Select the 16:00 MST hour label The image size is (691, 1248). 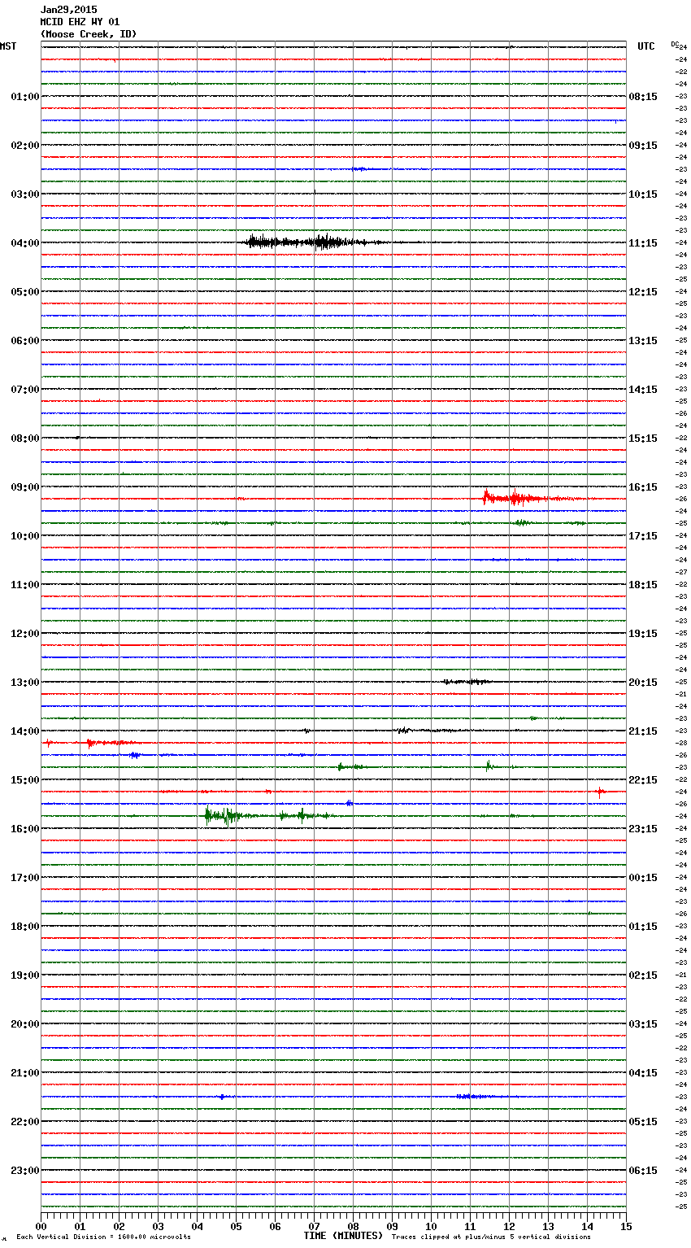click(24, 829)
